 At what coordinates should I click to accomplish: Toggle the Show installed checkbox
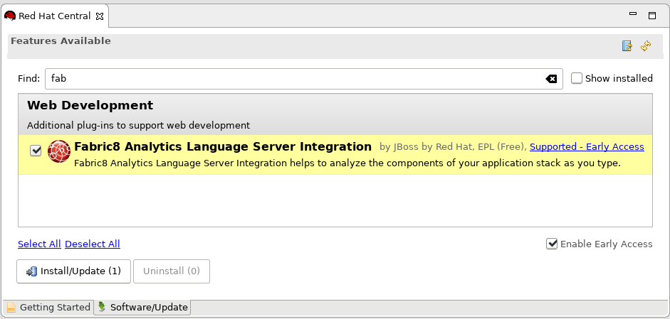coord(577,78)
